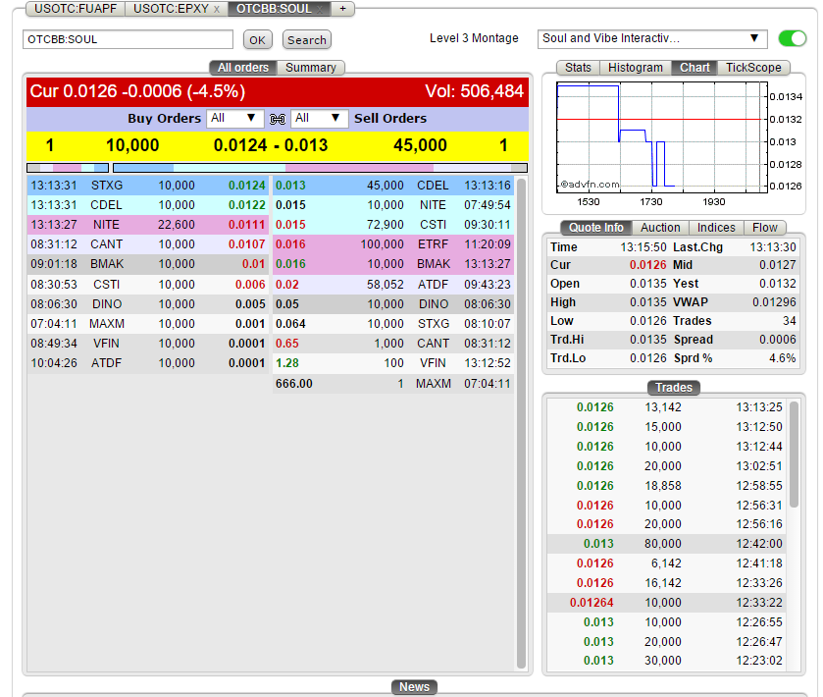Open the Flow tab
The height and width of the screenshot is (697, 823).
765,228
